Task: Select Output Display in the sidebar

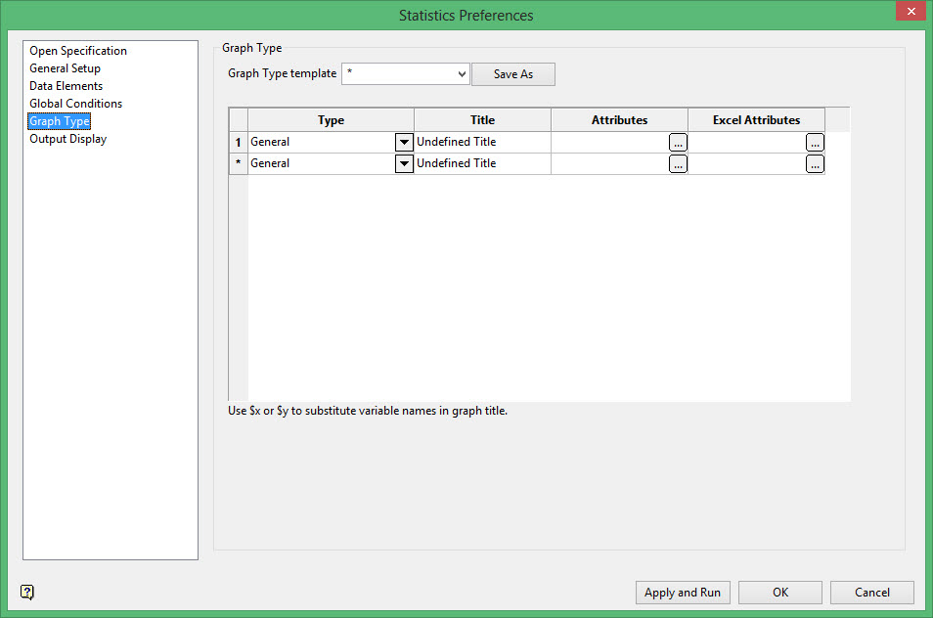Action: point(67,139)
